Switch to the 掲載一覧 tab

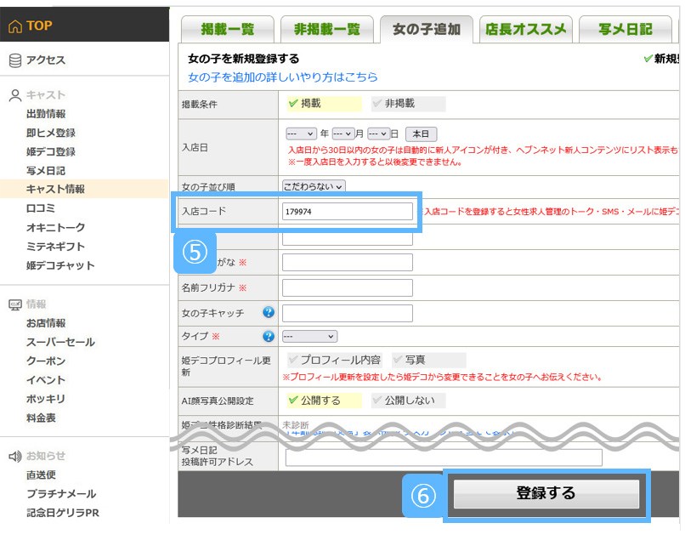point(227,30)
